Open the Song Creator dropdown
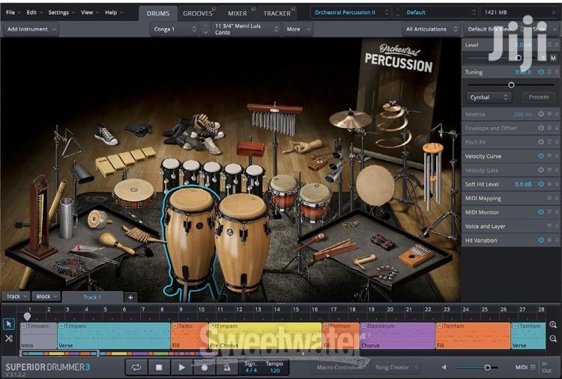Screen dimensions: 562x379 point(396,367)
